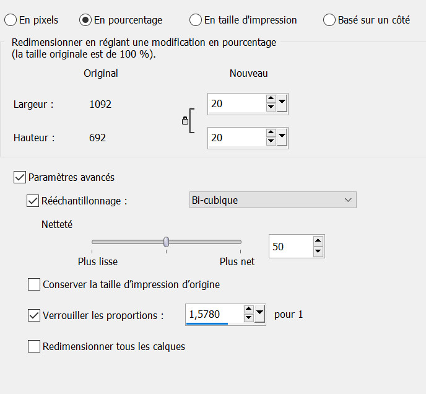Increase sharpness value with up arrow
426x394 pixels.
click(x=318, y=241)
